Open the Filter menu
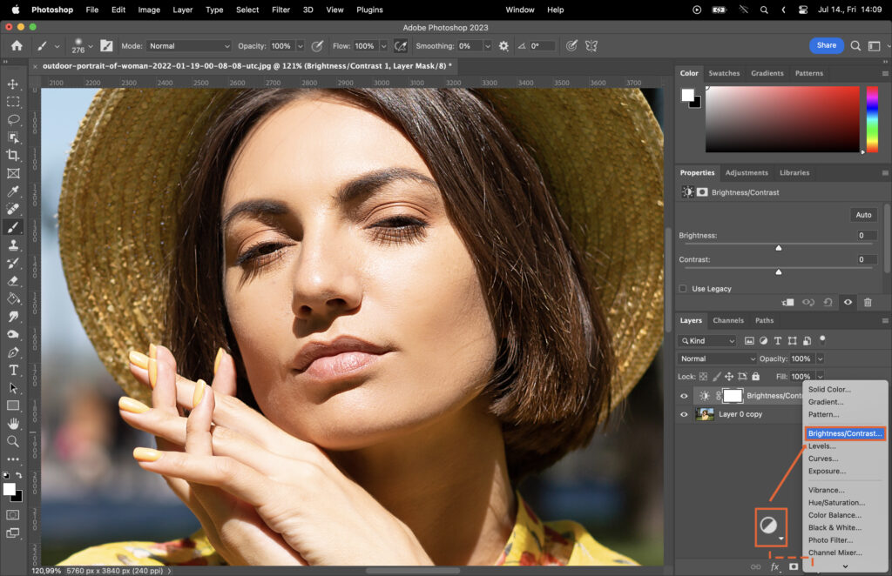Viewport: 892px width, 576px height. click(x=280, y=10)
